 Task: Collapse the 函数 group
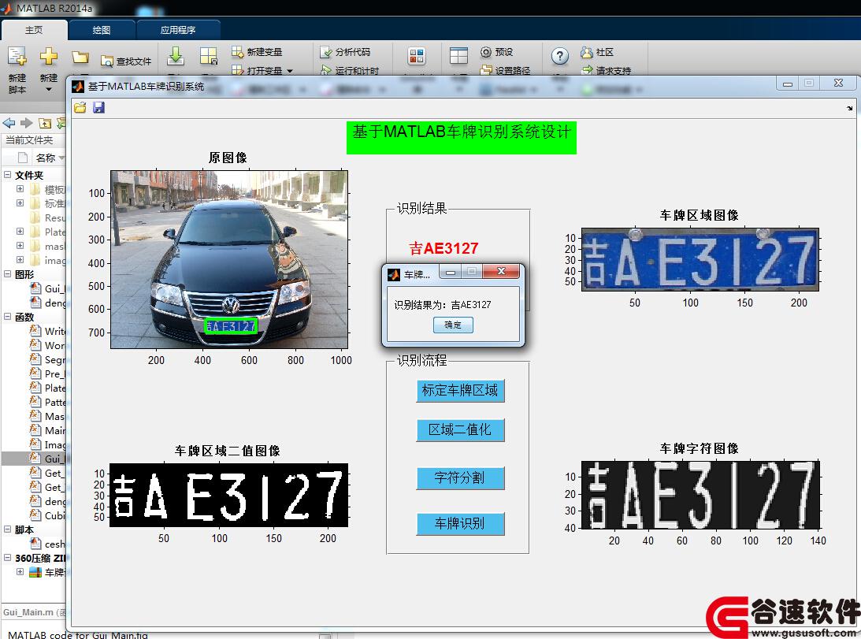(x=8, y=317)
